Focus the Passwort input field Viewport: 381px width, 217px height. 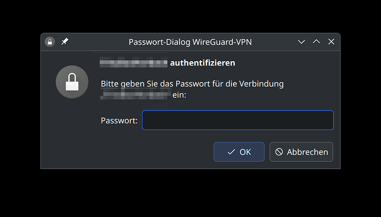click(x=238, y=120)
